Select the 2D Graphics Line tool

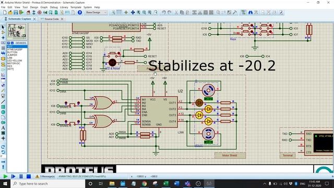tap(3, 101)
